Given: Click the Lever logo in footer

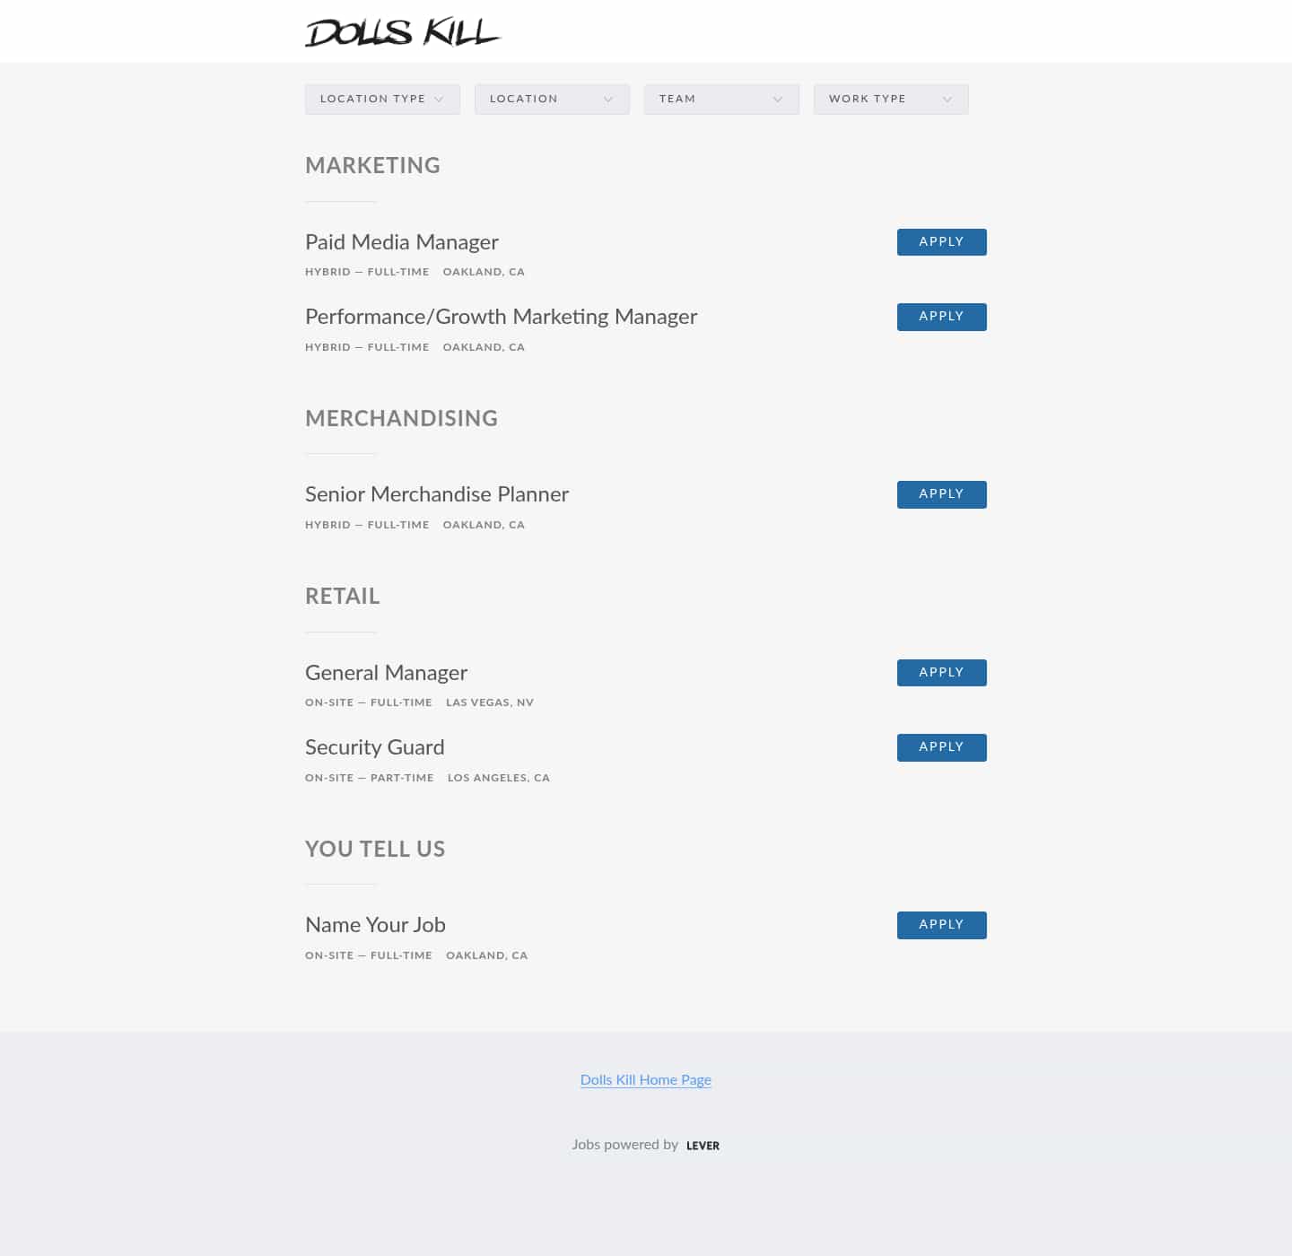Looking at the screenshot, I should [x=703, y=1146].
